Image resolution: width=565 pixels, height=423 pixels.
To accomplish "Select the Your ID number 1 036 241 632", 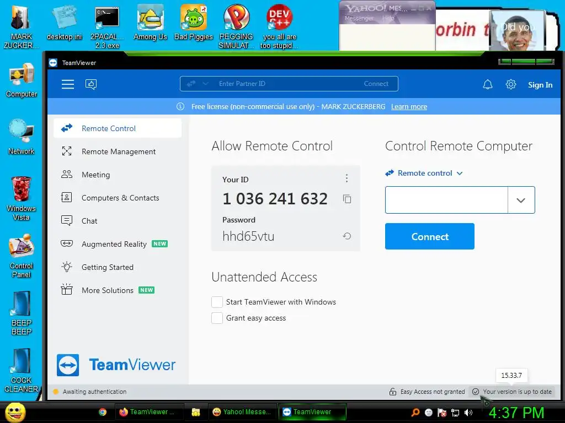I will point(275,198).
